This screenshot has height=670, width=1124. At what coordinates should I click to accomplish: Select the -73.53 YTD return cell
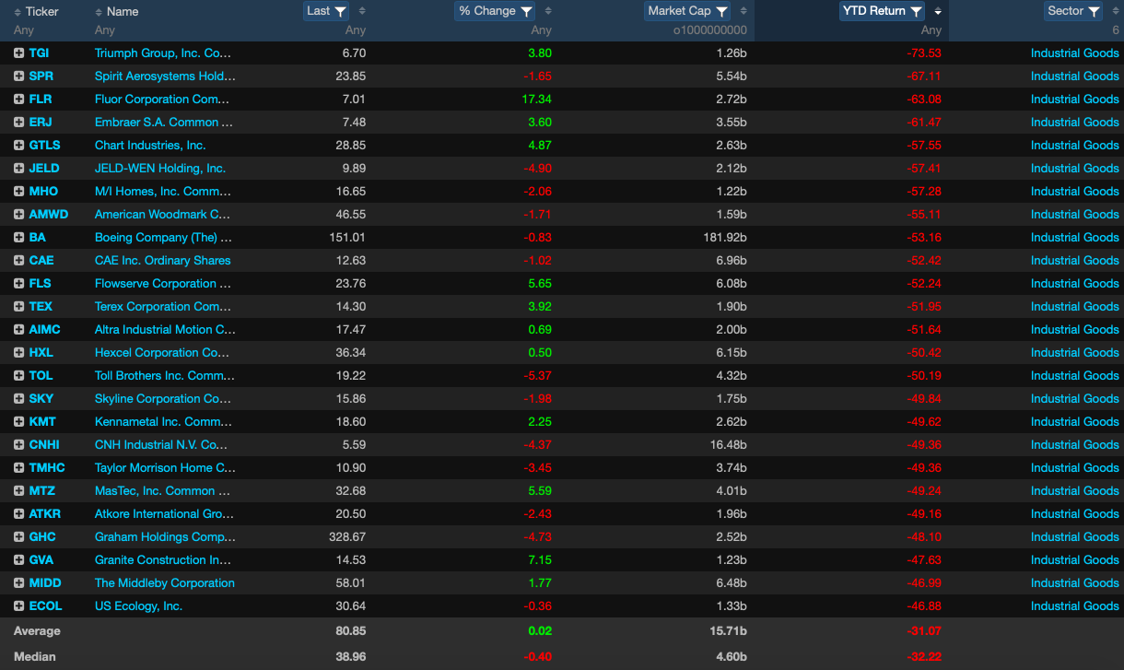[x=923, y=53]
